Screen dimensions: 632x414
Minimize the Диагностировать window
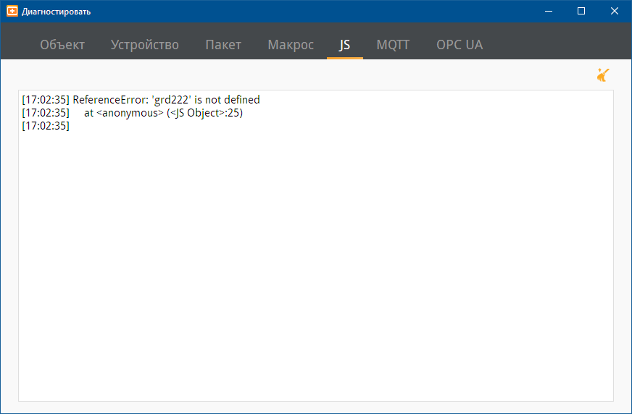click(x=548, y=12)
